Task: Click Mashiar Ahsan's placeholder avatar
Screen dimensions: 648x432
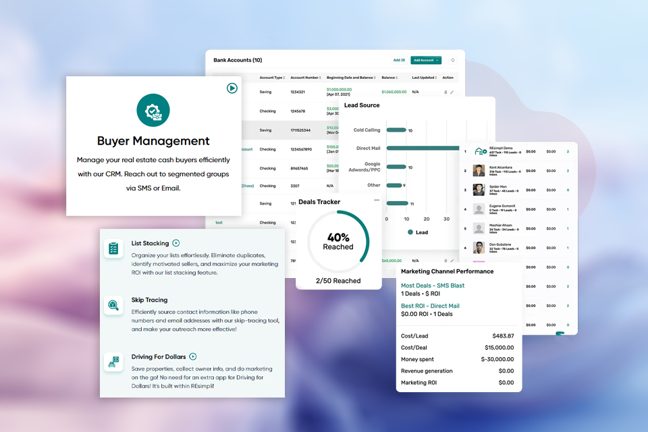Action: click(479, 229)
